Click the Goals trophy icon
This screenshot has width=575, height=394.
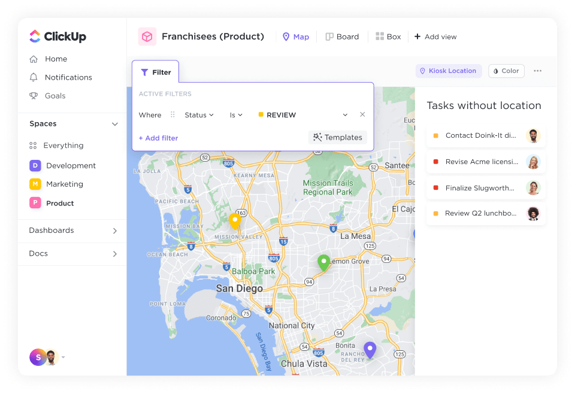pyautogui.click(x=34, y=96)
